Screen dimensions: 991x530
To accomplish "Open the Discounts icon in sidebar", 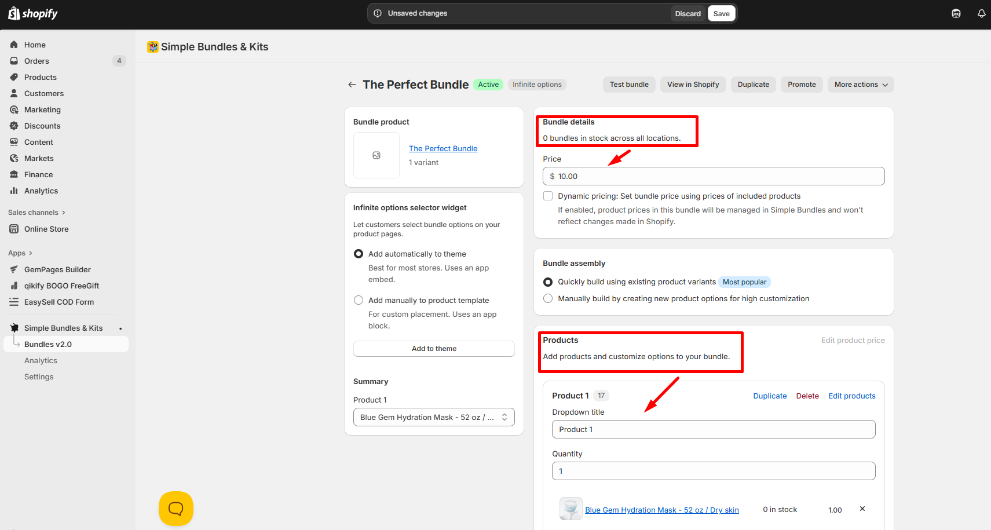I will point(14,126).
